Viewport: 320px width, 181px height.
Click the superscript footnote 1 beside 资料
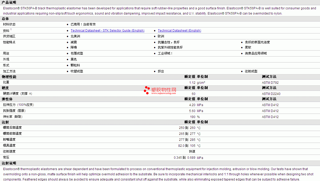(x=11, y=30)
